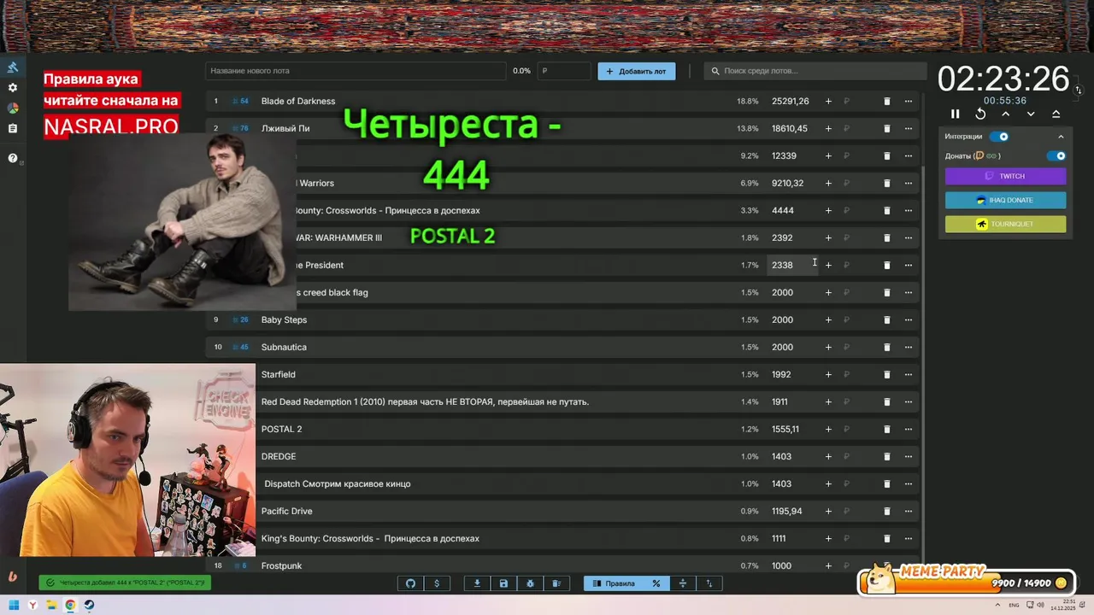Open Google Chrome from taskbar
The image size is (1094, 615).
[70, 606]
